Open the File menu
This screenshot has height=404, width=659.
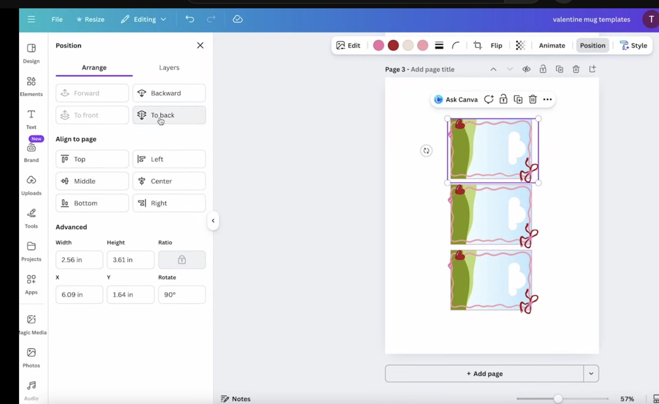tap(57, 19)
